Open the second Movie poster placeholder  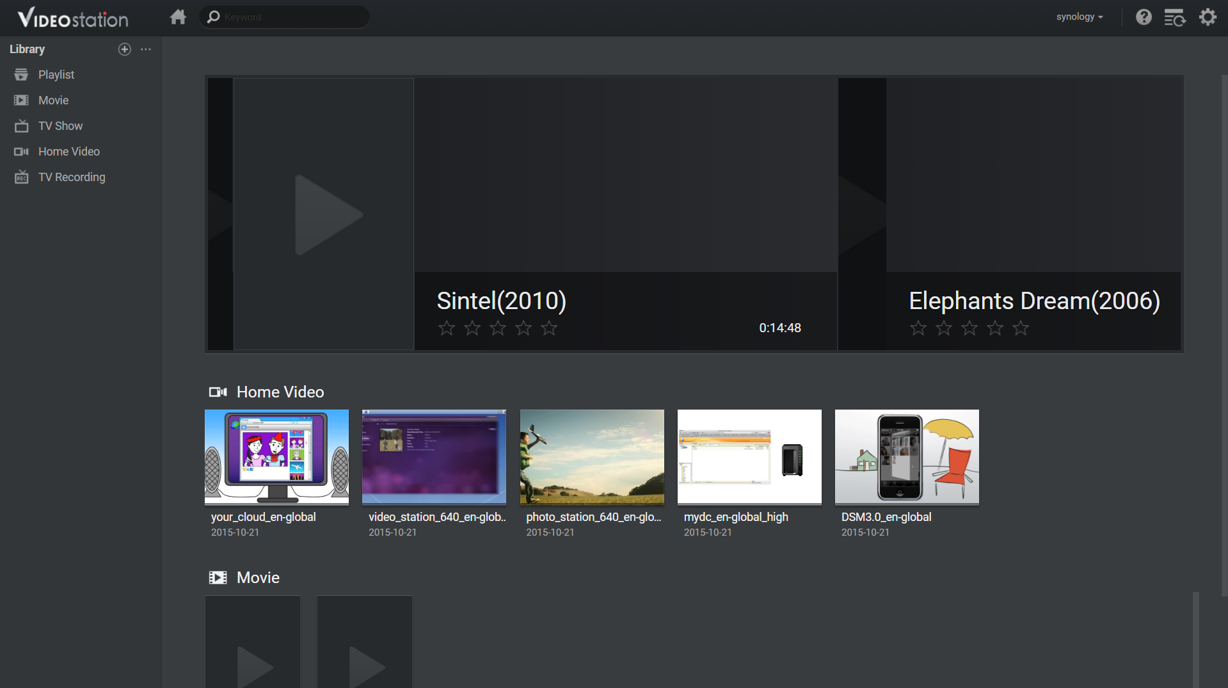tap(365, 642)
